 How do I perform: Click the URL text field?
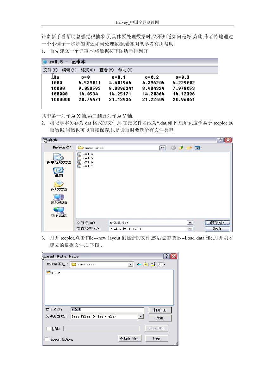tap(102, 329)
